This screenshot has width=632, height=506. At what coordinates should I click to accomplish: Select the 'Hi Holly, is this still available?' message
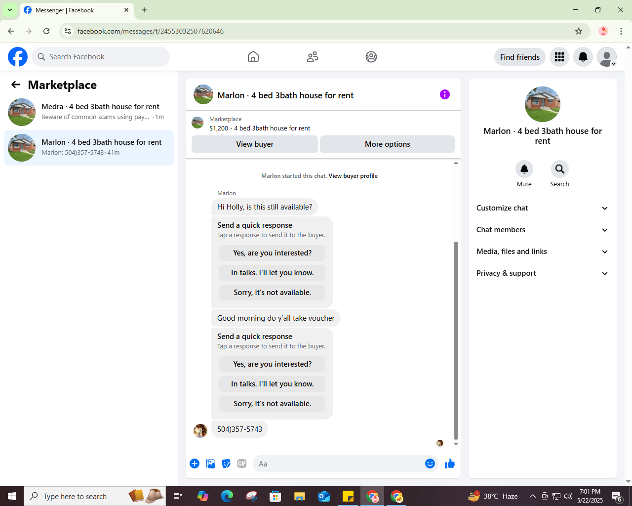265,207
